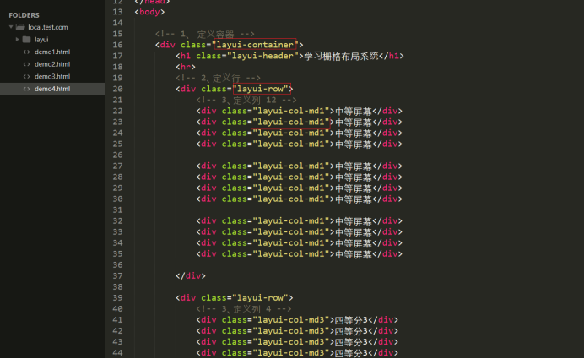Click the 学习栅格布局系统 heading text
The width and height of the screenshot is (584, 359).
click(341, 56)
